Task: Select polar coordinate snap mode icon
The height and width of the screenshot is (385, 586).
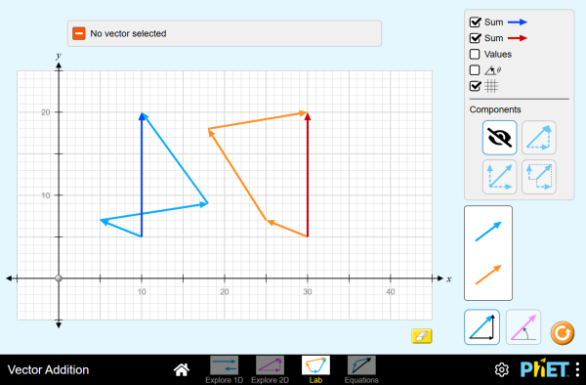Action: click(523, 327)
